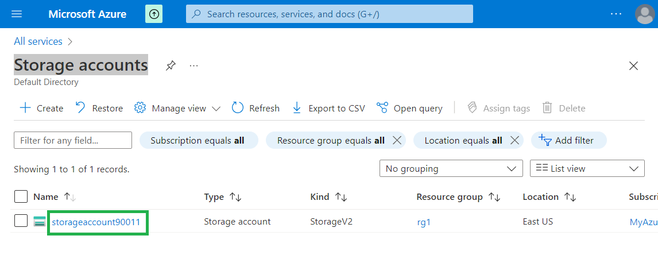This screenshot has height=278, width=658.
Task: Click the East US location cell
Action: pyautogui.click(x=538, y=221)
